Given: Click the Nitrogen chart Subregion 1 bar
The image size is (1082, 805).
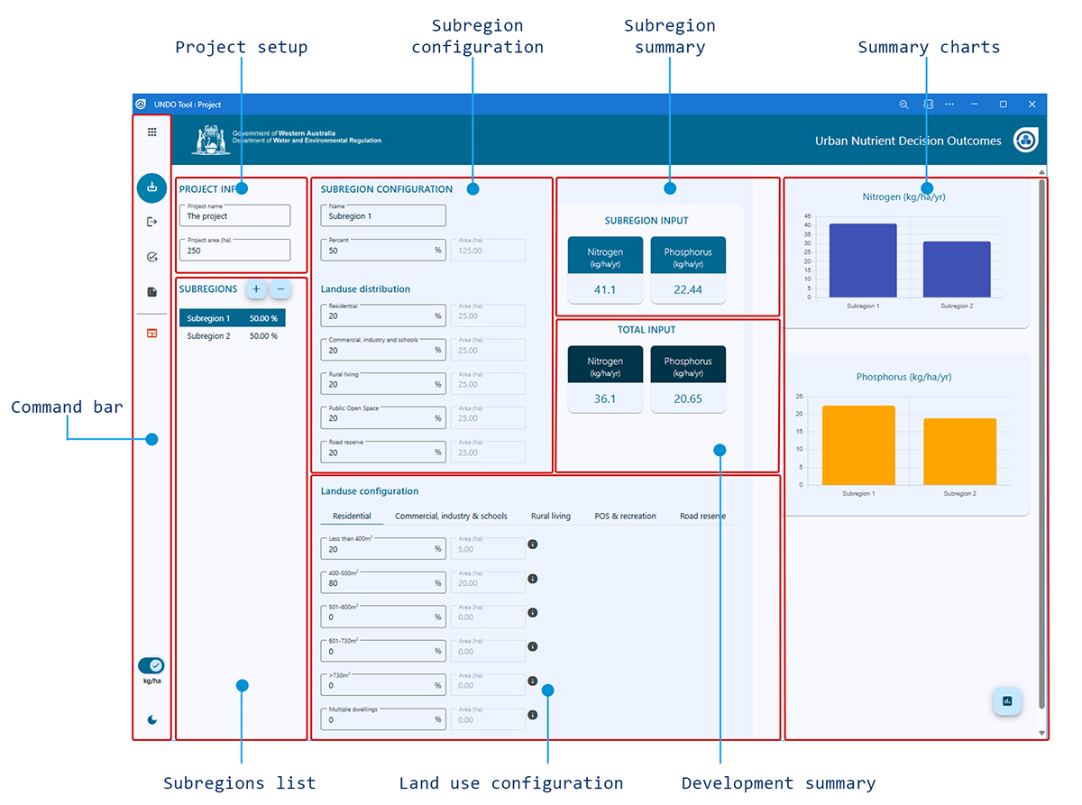Looking at the screenshot, I should tap(863, 261).
